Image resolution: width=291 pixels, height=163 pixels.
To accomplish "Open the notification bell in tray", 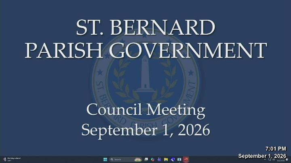I will [287, 159].
